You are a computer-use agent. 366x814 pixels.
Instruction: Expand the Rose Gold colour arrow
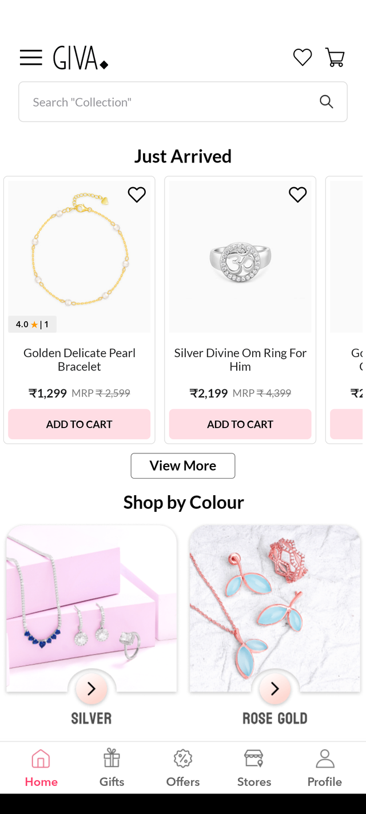pos(274,689)
